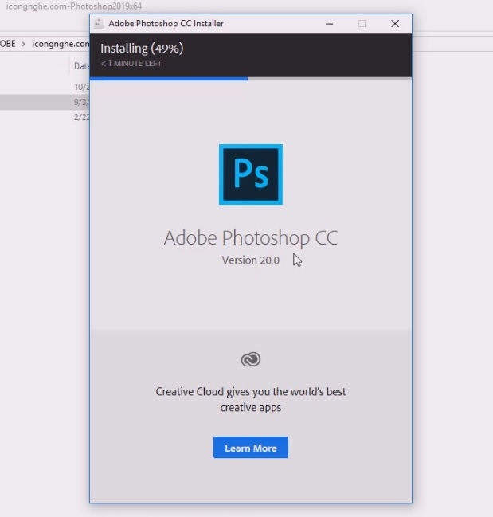Image resolution: width=493 pixels, height=517 pixels.
Task: Click the icongnghe.com breadcrumb in File Explorer
Action: coord(61,44)
